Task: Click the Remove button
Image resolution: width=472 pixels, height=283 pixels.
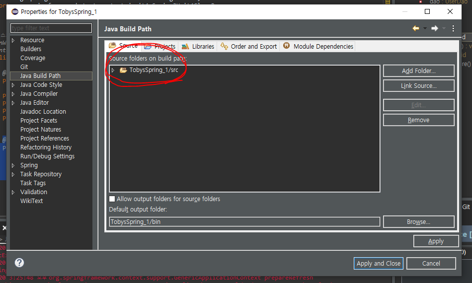Action: 418,120
